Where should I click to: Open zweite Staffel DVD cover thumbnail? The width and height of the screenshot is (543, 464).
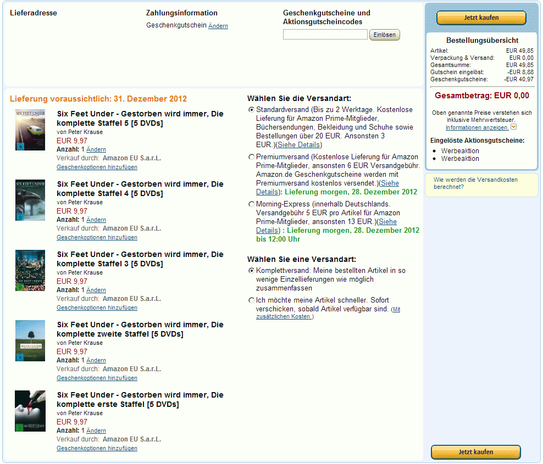(30, 340)
